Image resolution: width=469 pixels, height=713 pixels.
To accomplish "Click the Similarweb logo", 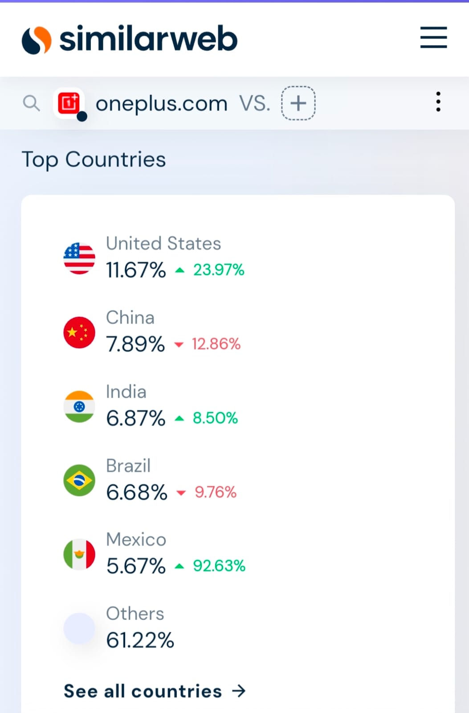I will (x=130, y=39).
